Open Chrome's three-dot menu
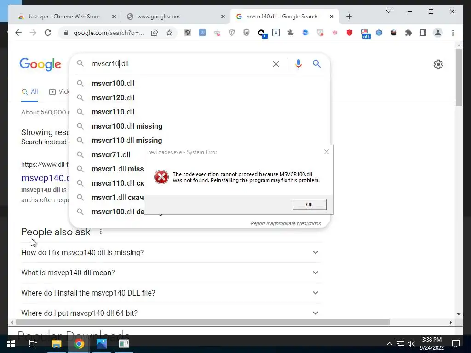This screenshot has width=471, height=353. point(453,33)
